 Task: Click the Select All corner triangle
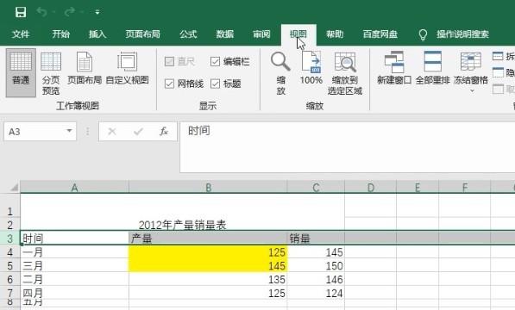(14, 187)
